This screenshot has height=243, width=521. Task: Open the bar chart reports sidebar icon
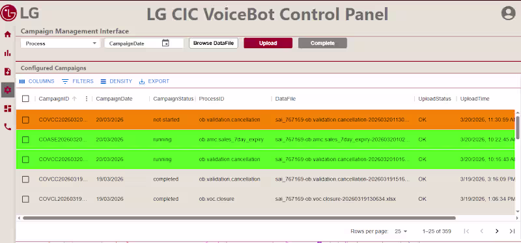tap(7, 53)
